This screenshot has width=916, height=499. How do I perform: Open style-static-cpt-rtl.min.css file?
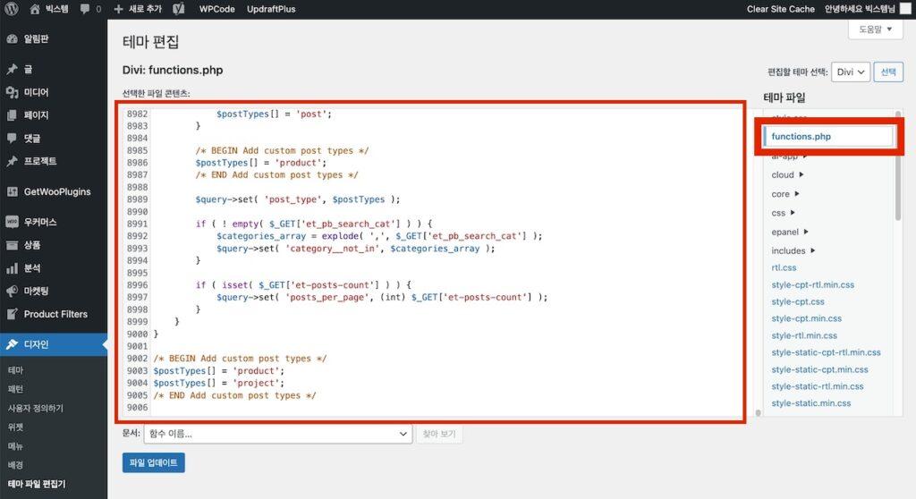(x=826, y=352)
